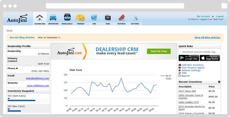Open the CMS globe icon
This screenshot has height=117, width=230.
94,18
